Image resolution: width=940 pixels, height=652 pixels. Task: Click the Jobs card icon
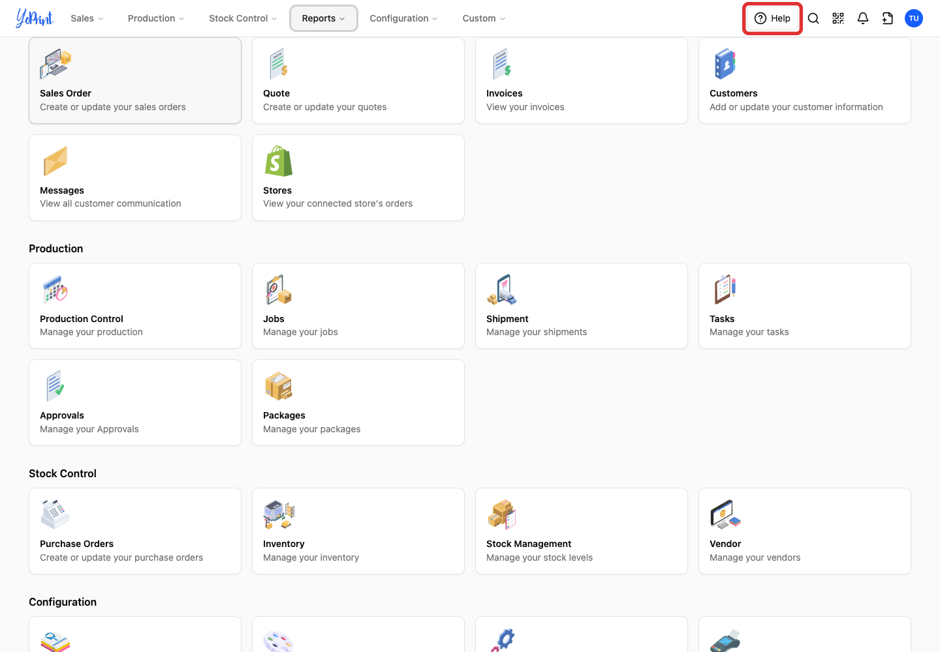point(279,289)
